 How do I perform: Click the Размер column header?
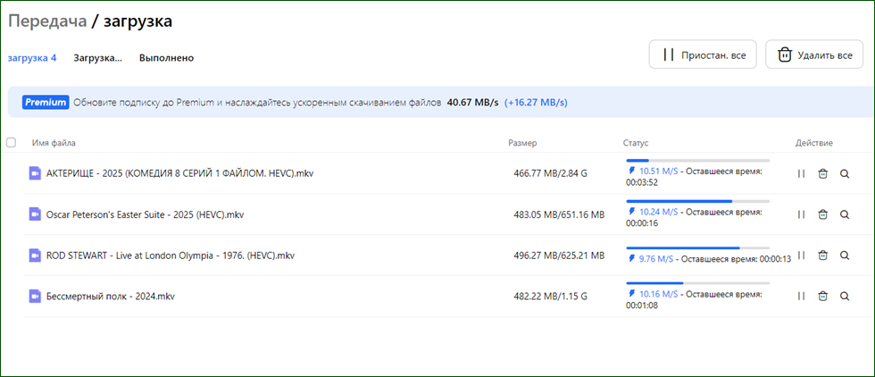tap(522, 143)
